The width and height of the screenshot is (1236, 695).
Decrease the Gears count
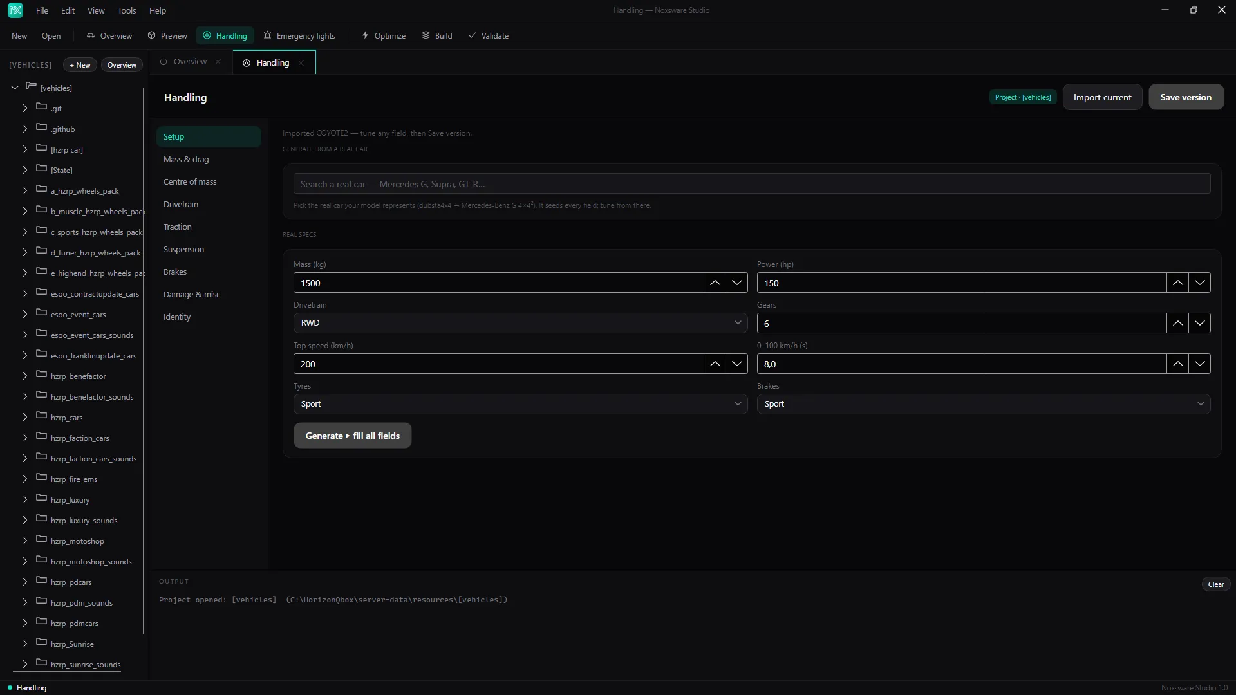[x=1200, y=324]
